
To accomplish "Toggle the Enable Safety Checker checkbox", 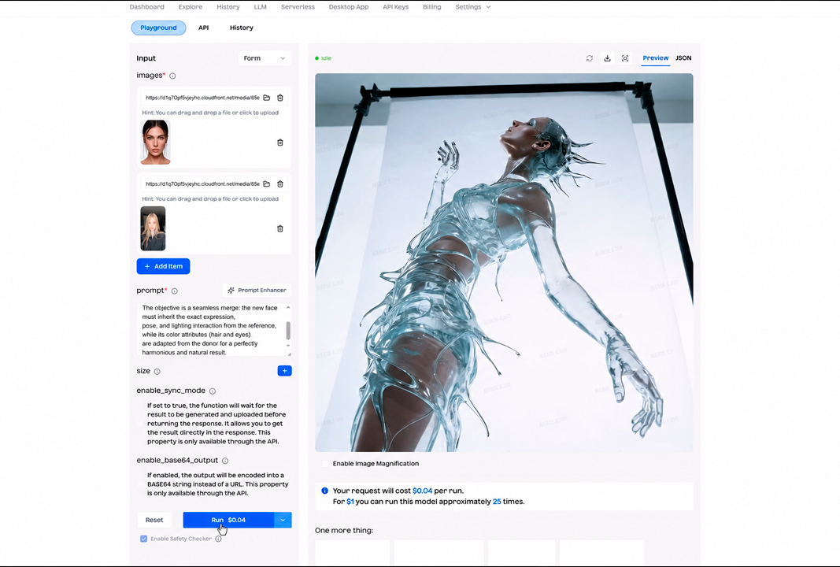I will [x=143, y=539].
